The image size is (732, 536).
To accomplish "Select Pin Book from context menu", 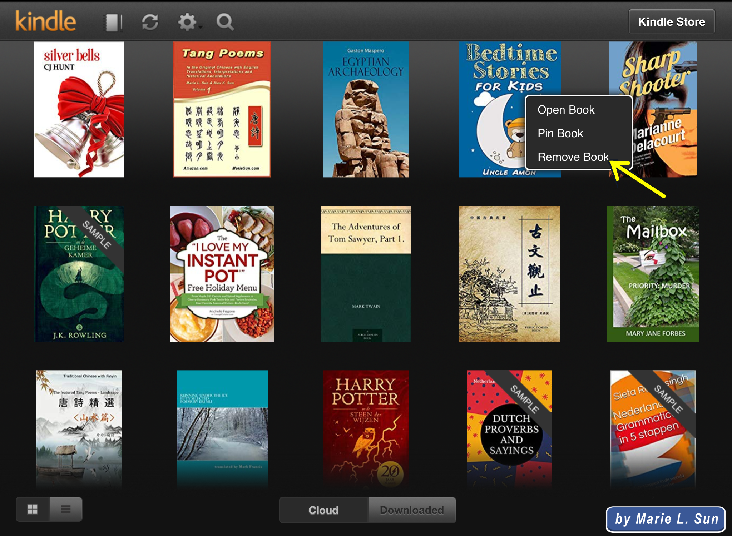I will [x=560, y=133].
